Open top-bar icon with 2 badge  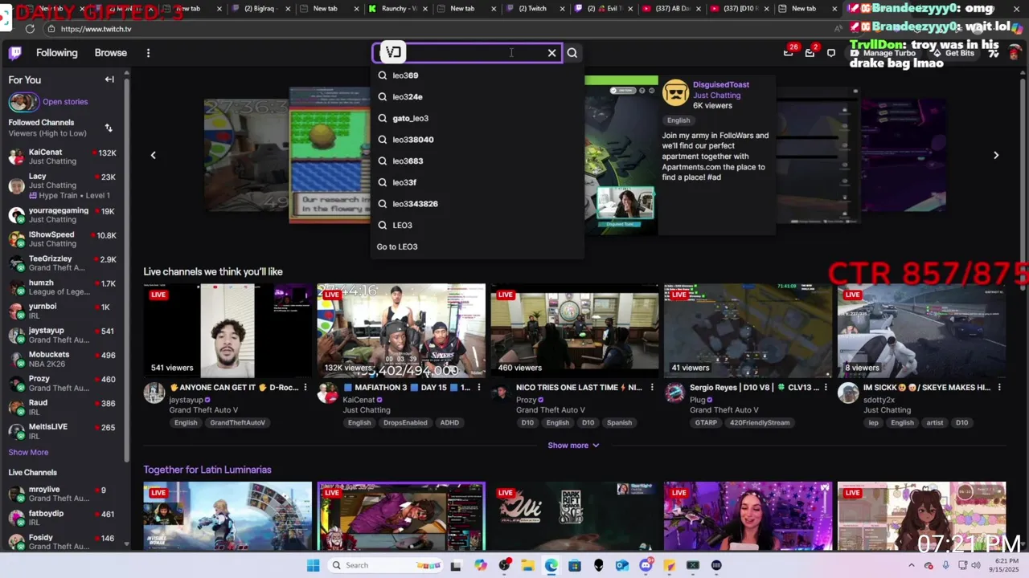pos(810,52)
